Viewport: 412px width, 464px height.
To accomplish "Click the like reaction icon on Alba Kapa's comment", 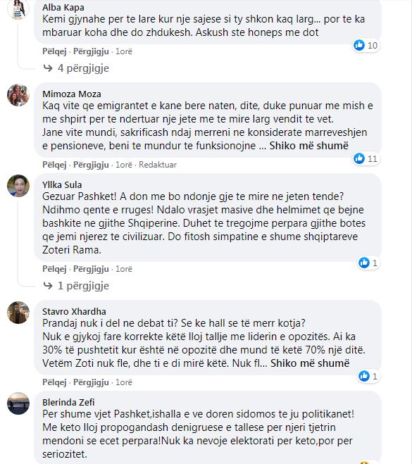I will click(x=359, y=45).
